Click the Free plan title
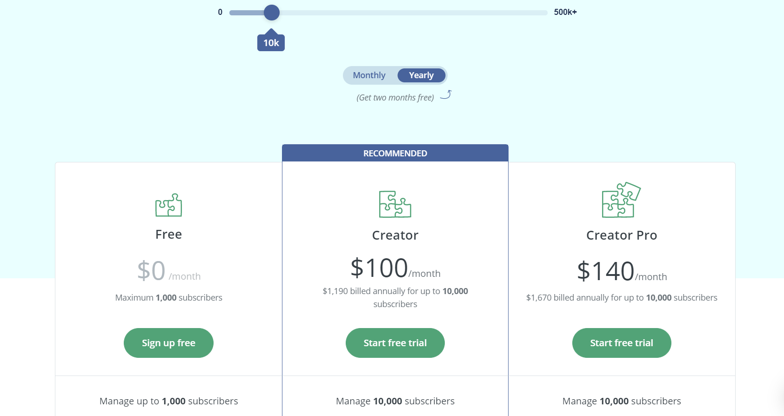The height and width of the screenshot is (416, 784). coord(168,235)
